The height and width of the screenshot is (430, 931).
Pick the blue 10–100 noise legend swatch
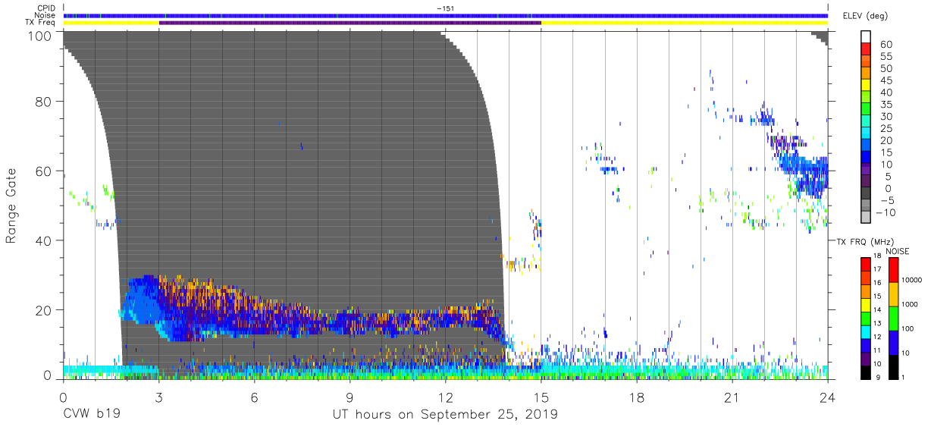[893, 341]
